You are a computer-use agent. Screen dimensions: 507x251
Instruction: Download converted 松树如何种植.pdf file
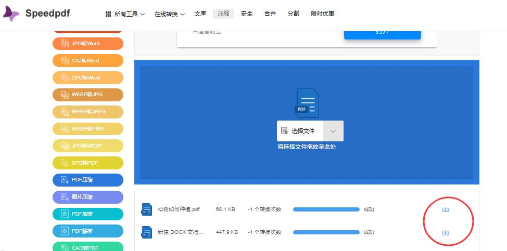(445, 210)
